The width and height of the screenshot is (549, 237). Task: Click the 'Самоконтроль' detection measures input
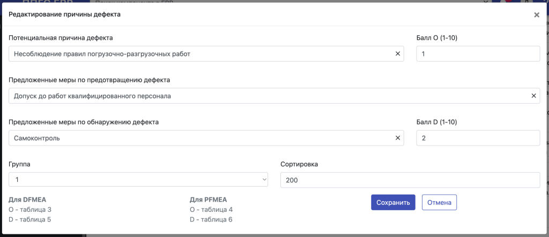(202, 138)
